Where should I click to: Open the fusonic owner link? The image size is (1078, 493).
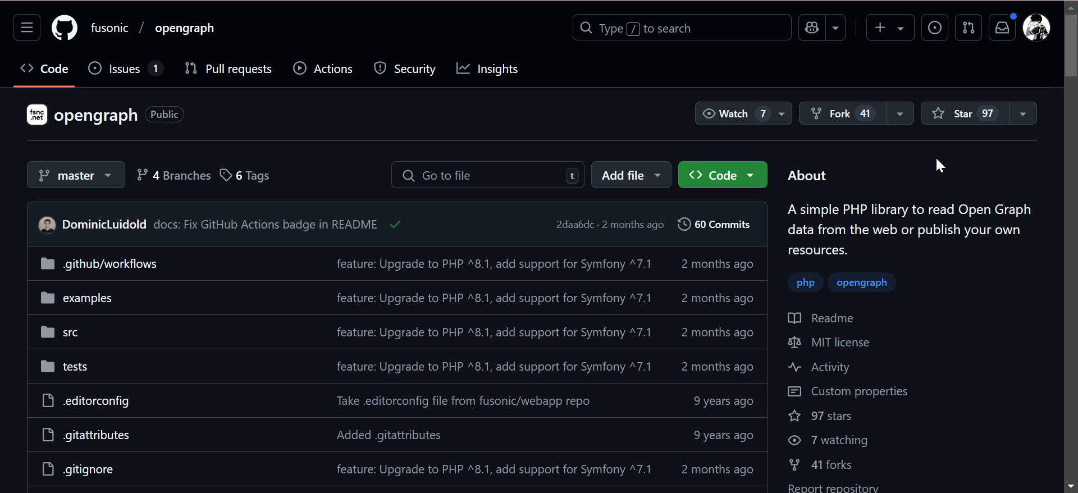(109, 28)
